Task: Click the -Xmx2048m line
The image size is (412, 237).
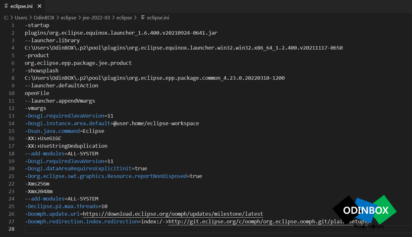Action: tap(38, 191)
